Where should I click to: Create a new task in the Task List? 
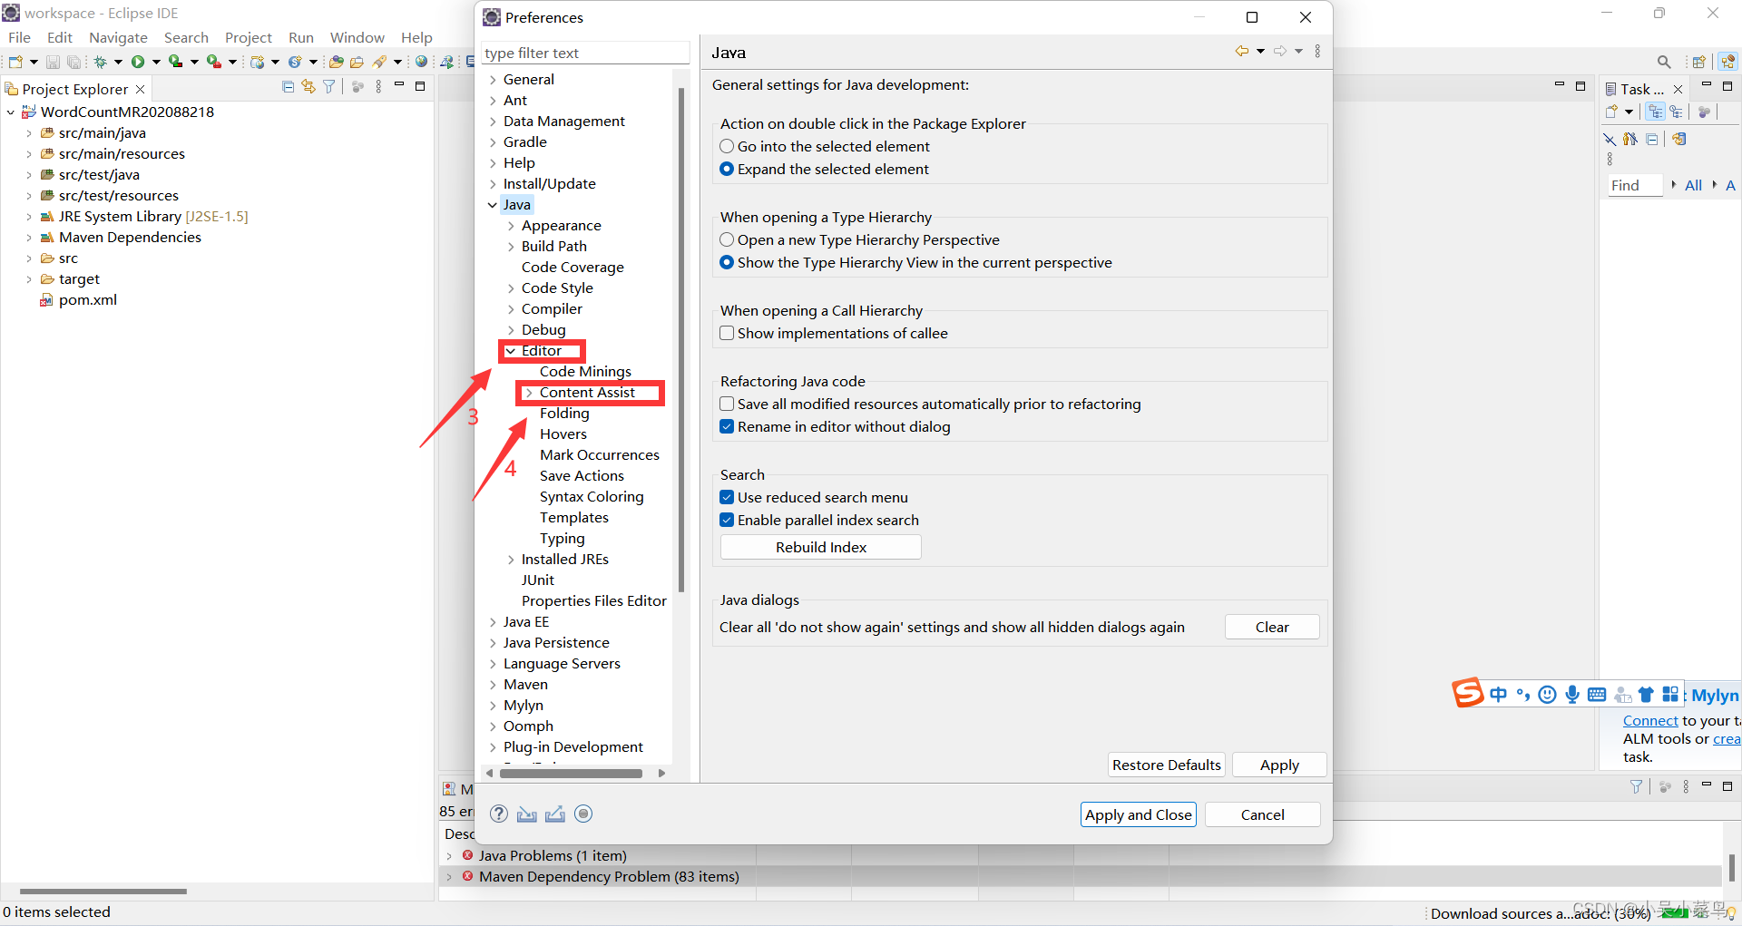point(1611,112)
